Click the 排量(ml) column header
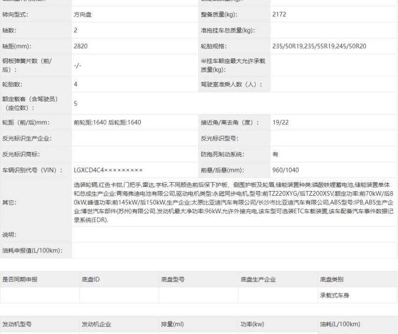The image size is (398, 334). pos(172,324)
